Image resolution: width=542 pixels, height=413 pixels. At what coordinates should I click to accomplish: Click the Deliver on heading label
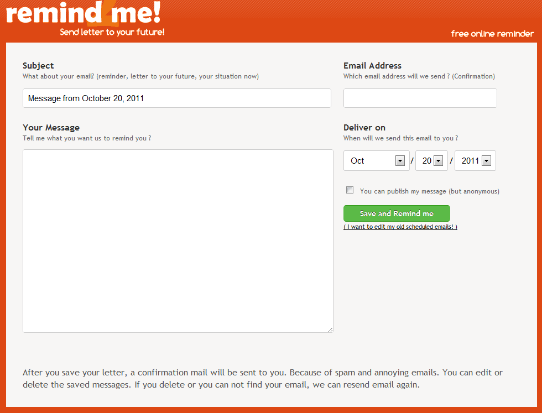coord(364,128)
